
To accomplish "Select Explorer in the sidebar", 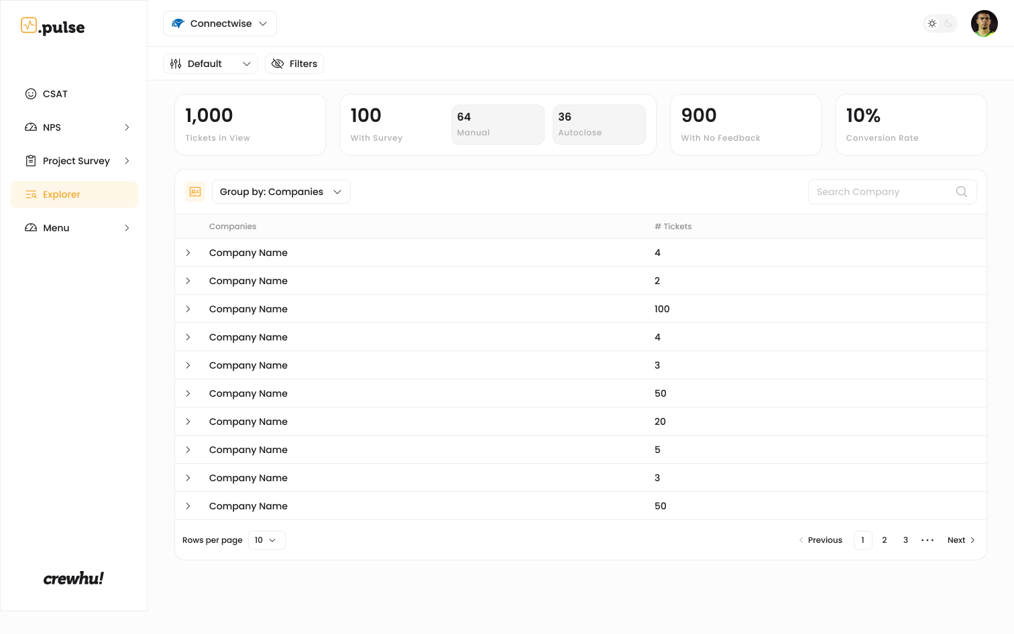I will [74, 194].
